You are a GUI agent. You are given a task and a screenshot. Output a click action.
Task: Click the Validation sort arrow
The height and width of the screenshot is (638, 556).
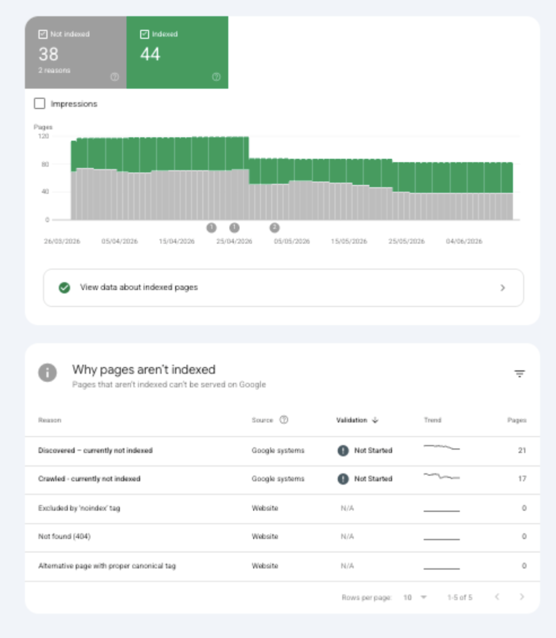(x=375, y=420)
